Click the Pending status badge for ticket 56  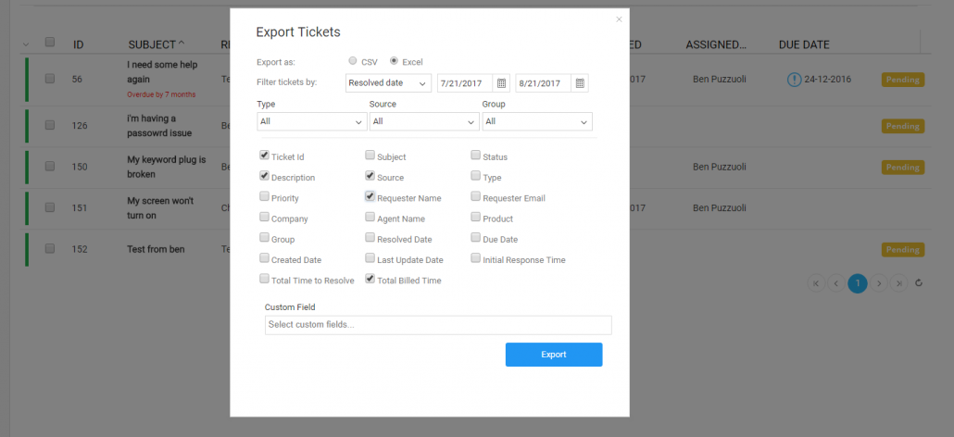[x=903, y=80]
